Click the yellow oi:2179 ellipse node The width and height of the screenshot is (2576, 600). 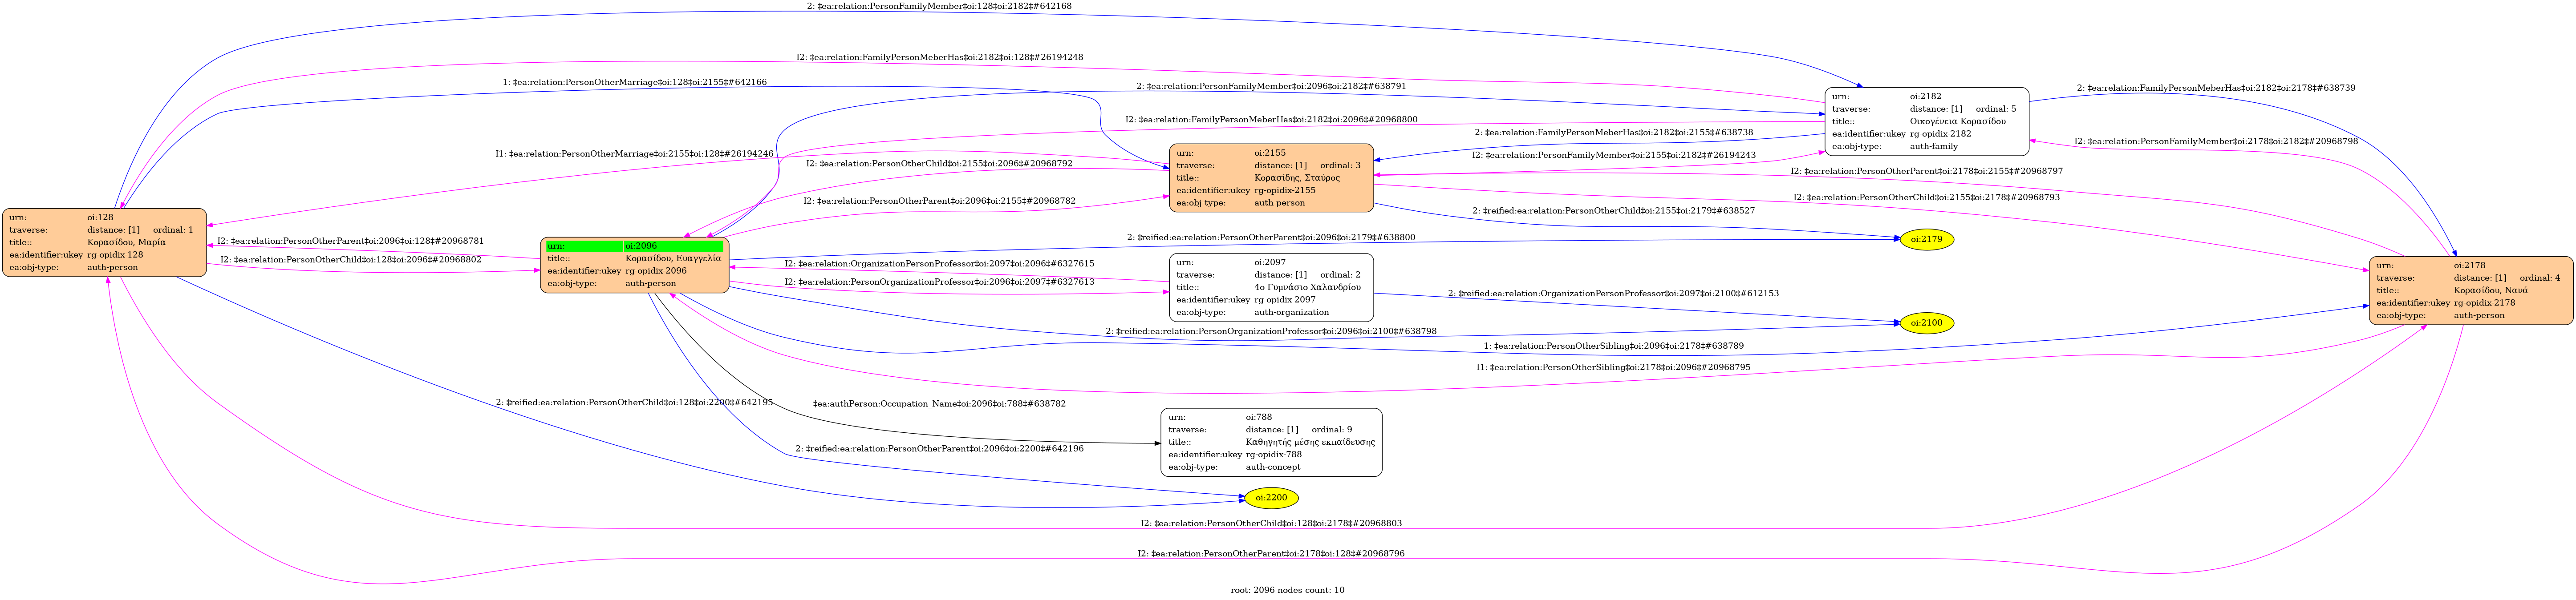(1926, 240)
